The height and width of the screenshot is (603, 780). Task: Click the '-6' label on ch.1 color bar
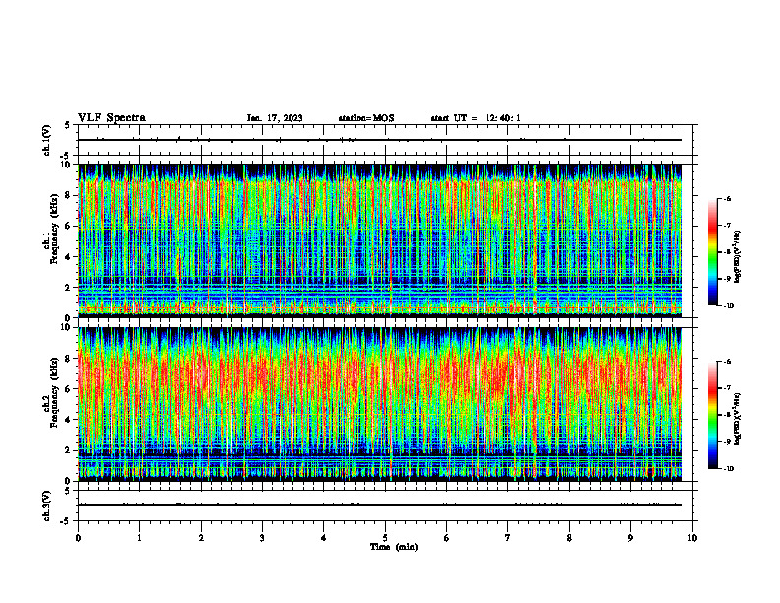point(727,198)
